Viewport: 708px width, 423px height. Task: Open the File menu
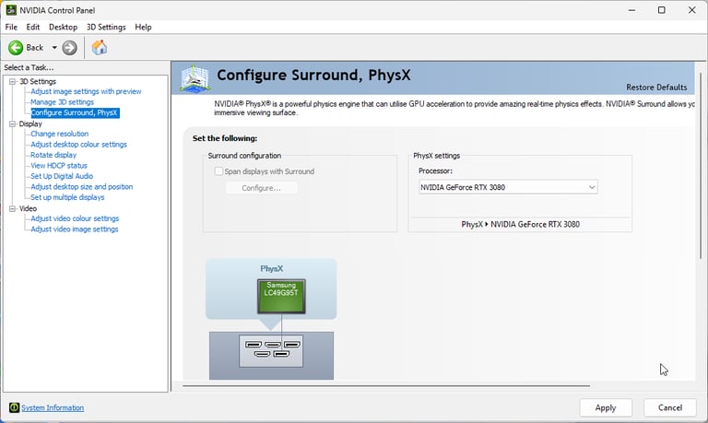[x=11, y=27]
